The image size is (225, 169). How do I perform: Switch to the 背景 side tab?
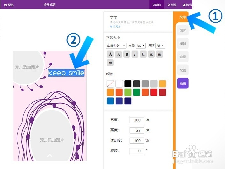click(183, 57)
